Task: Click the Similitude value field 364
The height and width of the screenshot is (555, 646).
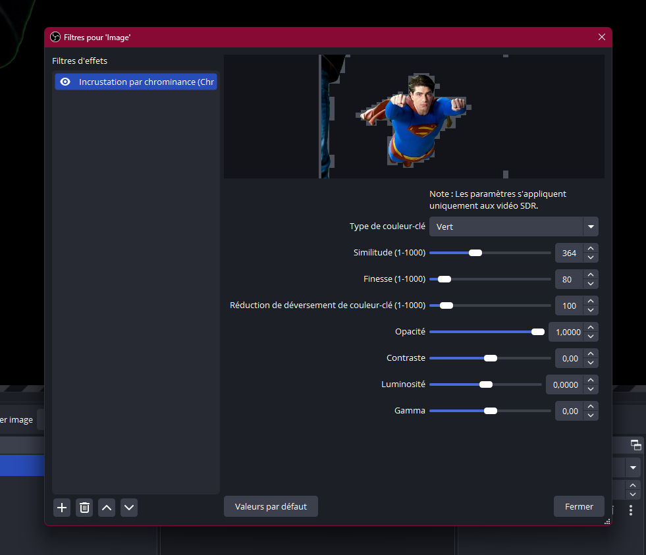Action: coord(570,253)
